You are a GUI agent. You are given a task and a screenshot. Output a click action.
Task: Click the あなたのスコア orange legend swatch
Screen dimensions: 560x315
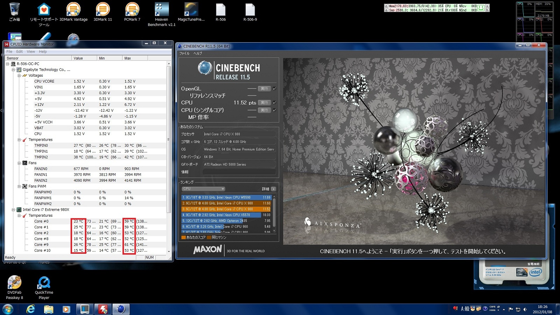coord(183,237)
